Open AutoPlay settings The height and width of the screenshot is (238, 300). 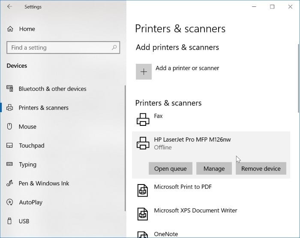coord(30,202)
